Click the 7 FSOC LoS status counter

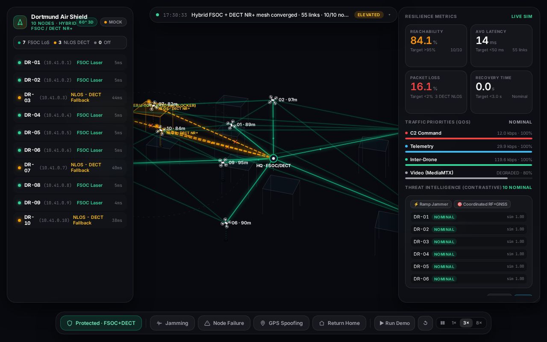(34, 43)
